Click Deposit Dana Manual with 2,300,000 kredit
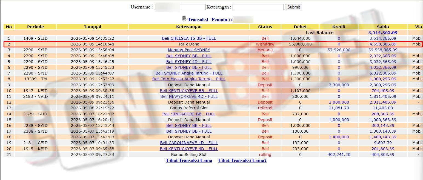 [189, 85]
